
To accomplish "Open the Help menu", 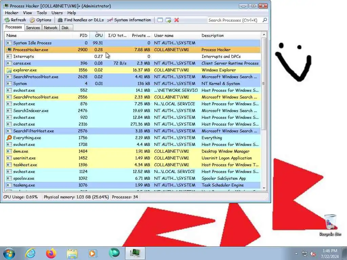I will (x=72, y=13).
